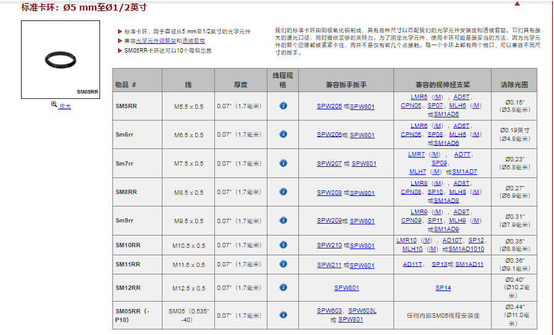Viewport: 554px width, 335px height.
Task: Click the info icon in the Sm9rr row
Action: (283, 221)
